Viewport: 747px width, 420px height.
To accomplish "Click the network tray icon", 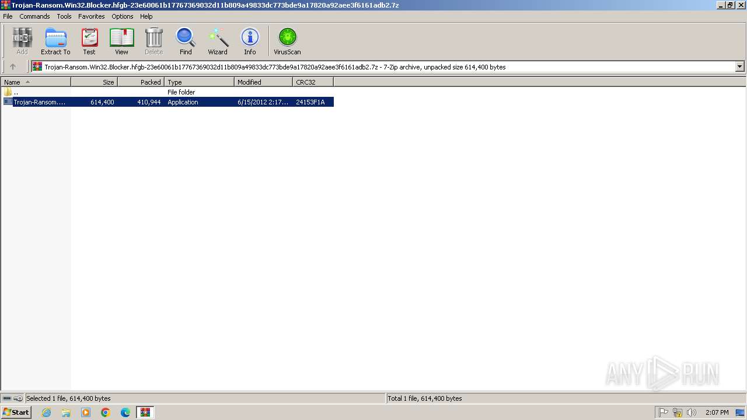I will [678, 412].
